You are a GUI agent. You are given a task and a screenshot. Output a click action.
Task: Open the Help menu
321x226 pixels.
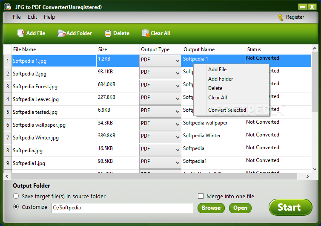pos(49,17)
